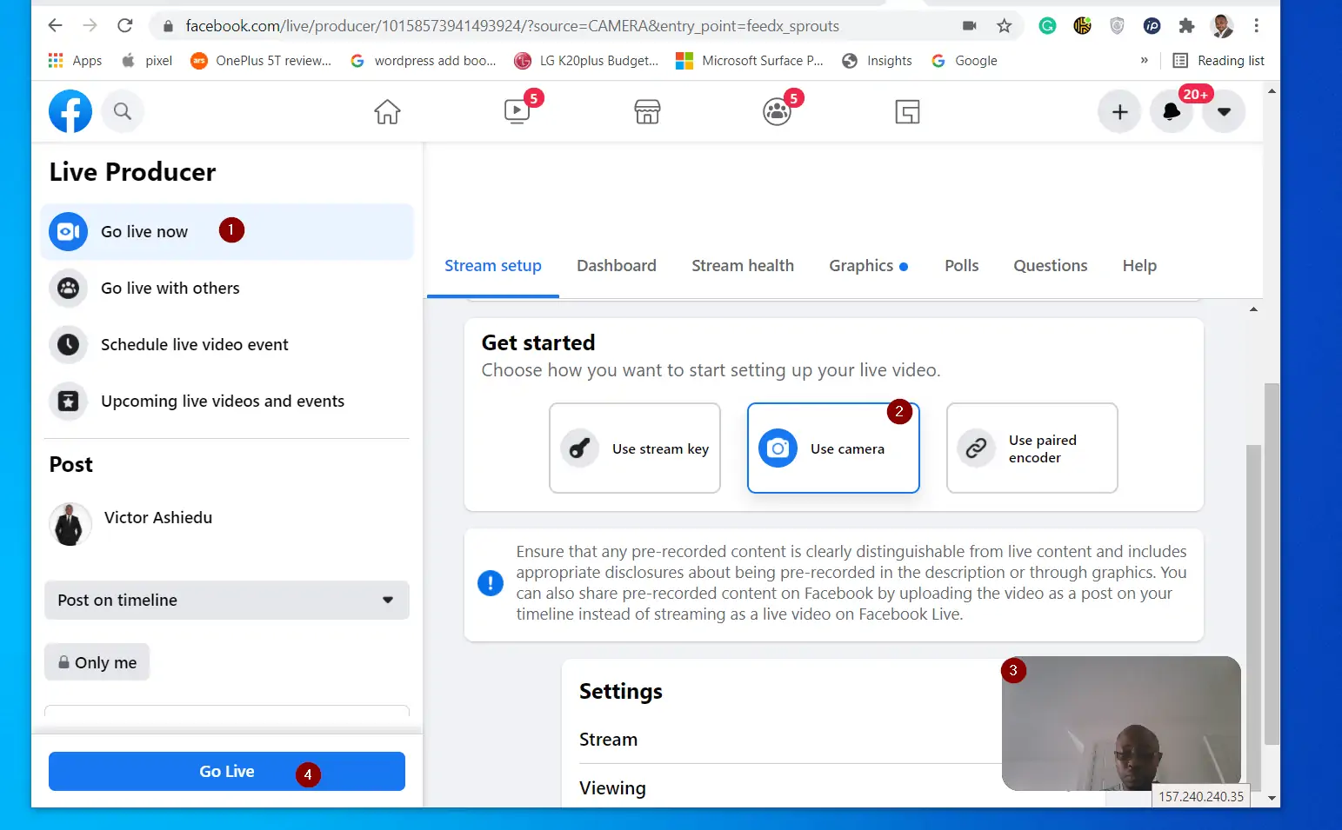Open the Groups icon with badge
This screenshot has height=830, width=1342.
tap(777, 112)
